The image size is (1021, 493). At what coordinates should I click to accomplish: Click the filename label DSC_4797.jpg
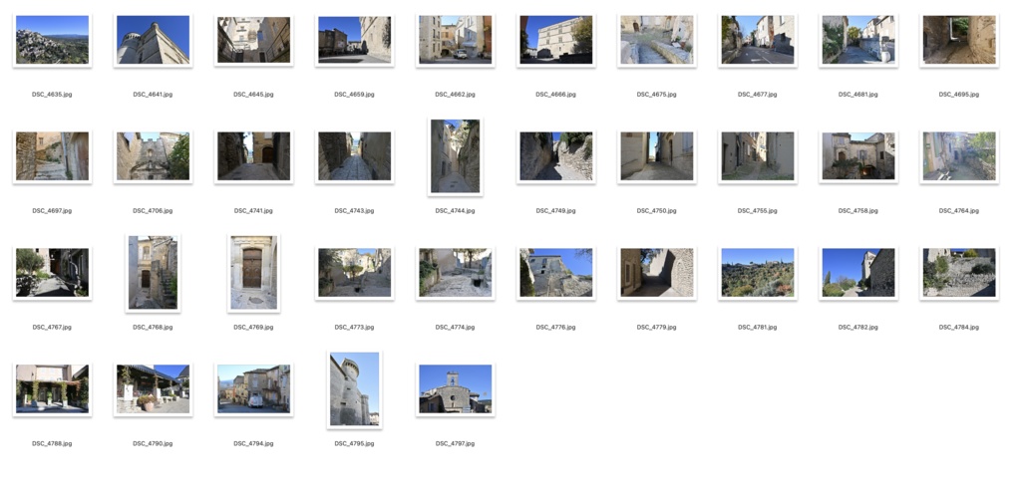pos(455,443)
